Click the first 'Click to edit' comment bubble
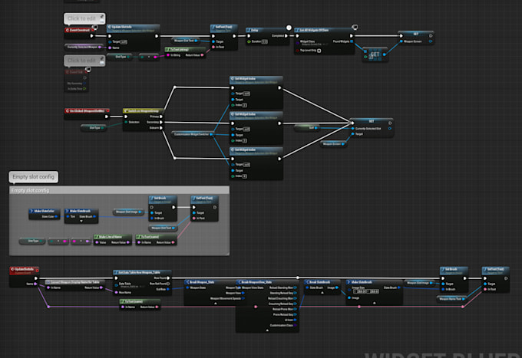The width and height of the screenshot is (522, 358). point(84,18)
